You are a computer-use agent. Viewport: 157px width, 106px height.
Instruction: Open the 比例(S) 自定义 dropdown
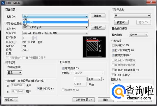pyautogui.click(x=89, y=73)
